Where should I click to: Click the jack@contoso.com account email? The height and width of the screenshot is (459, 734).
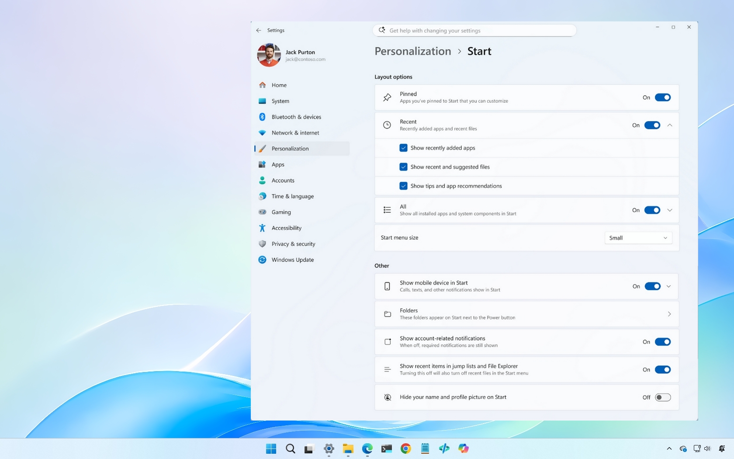pos(305,59)
